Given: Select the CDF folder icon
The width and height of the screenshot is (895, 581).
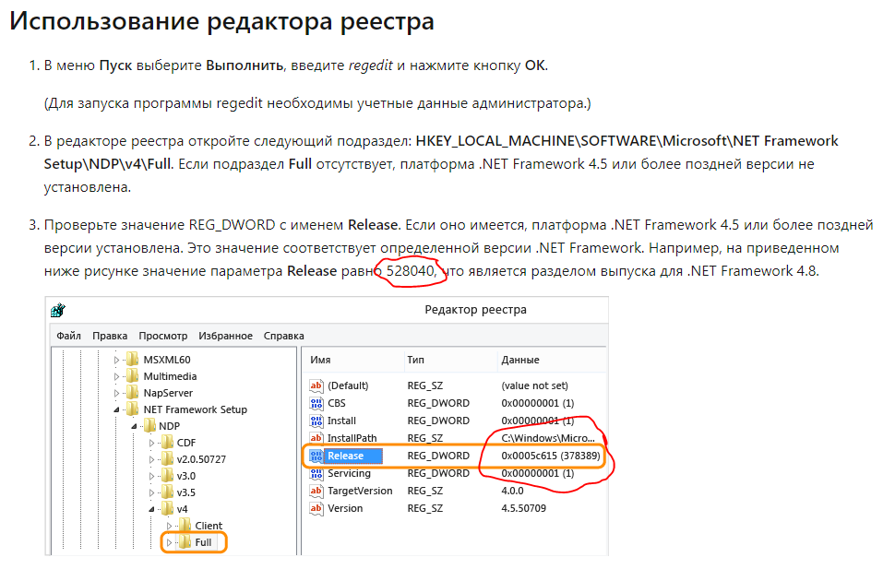Looking at the screenshot, I should point(167,442).
